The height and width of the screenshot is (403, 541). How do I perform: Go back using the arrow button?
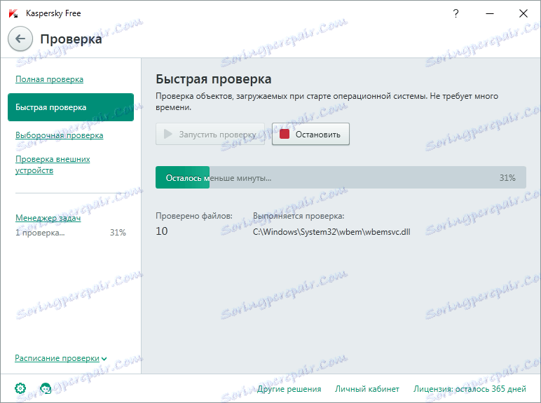[x=20, y=39]
